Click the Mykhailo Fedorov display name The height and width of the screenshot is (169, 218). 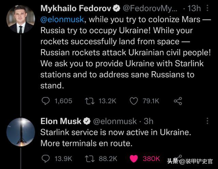click(76, 8)
